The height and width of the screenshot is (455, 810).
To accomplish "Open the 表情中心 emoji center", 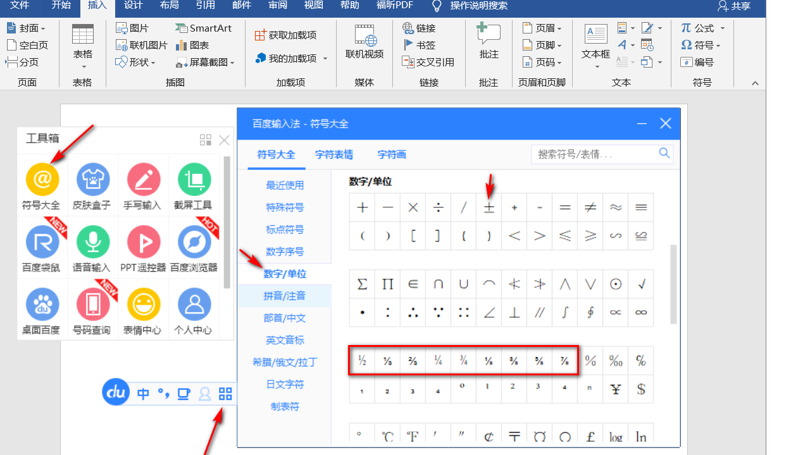I will 143,311.
